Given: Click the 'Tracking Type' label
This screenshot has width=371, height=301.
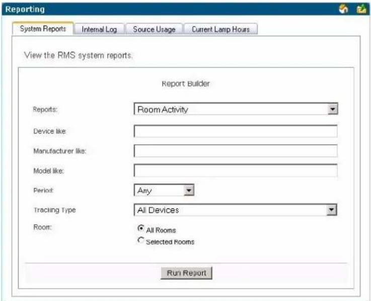Looking at the screenshot, I should 55,210.
